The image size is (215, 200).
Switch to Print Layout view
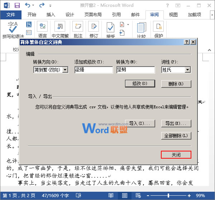[124, 195]
